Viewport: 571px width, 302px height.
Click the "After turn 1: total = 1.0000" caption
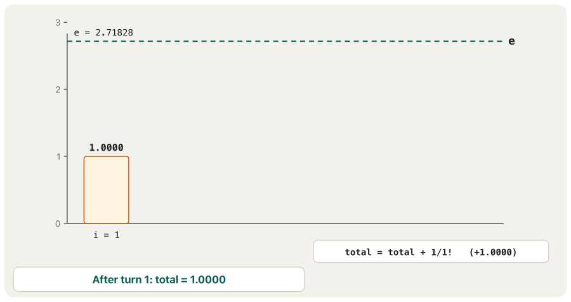pos(159,279)
